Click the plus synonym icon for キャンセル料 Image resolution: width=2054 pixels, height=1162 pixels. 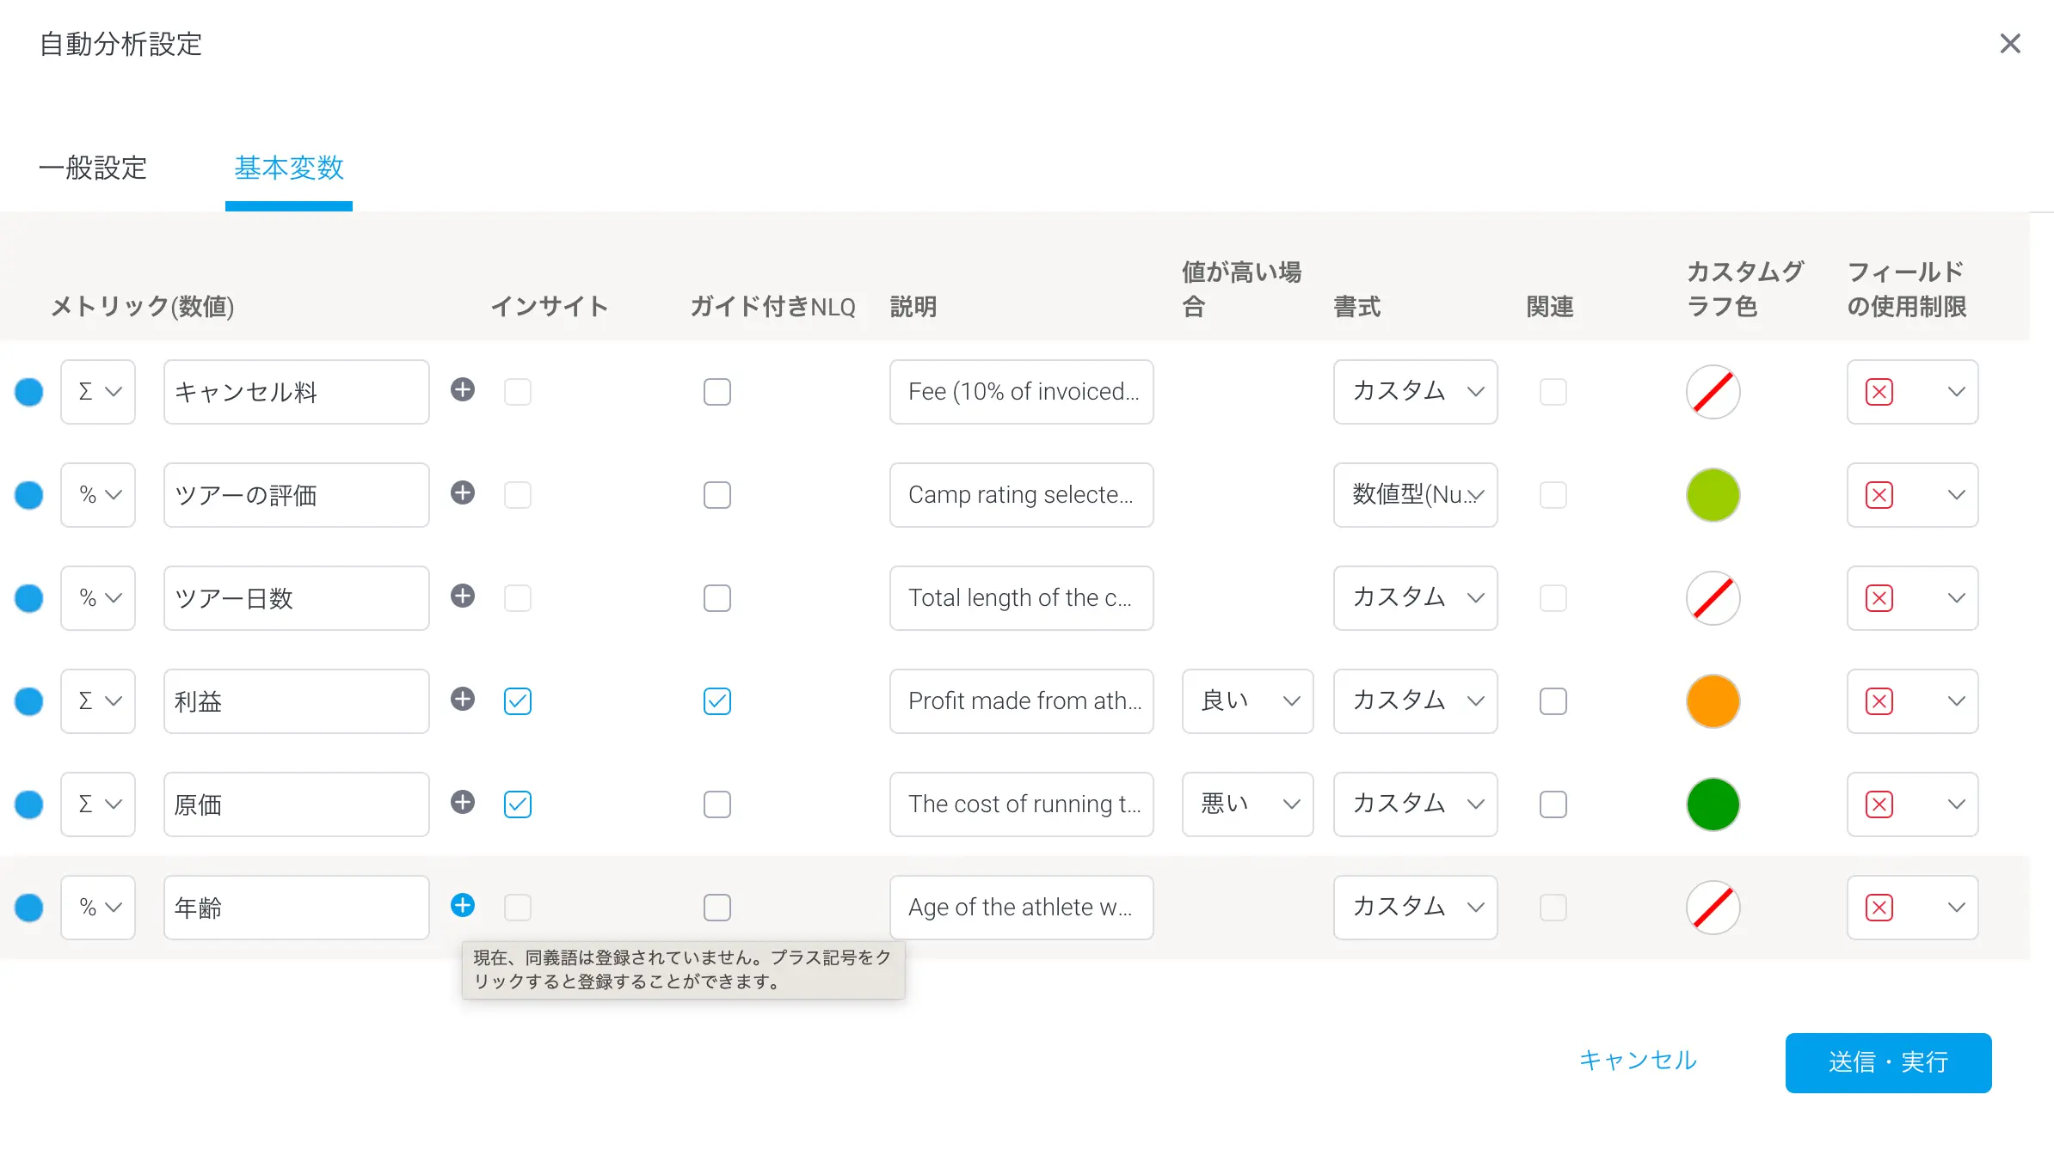coord(463,389)
